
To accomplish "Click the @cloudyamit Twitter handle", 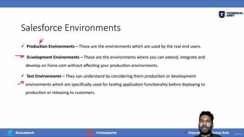I will click(25, 133).
